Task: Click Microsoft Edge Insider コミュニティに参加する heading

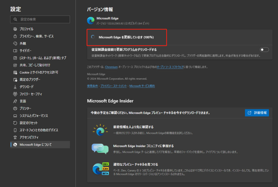Action: [x=143, y=146]
